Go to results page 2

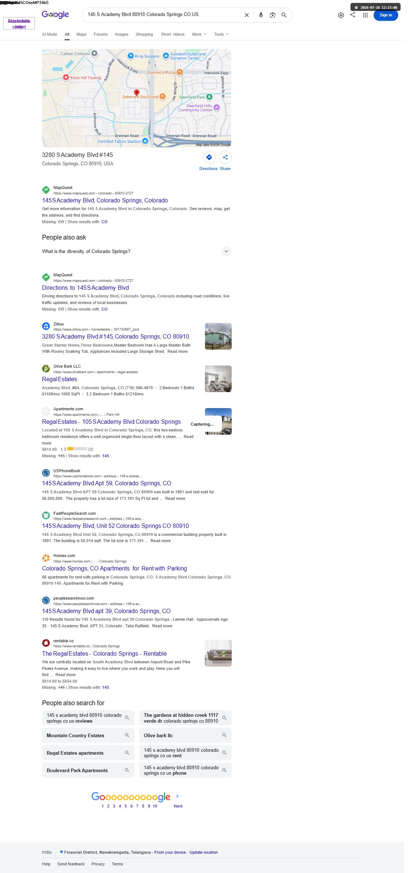(x=108, y=806)
